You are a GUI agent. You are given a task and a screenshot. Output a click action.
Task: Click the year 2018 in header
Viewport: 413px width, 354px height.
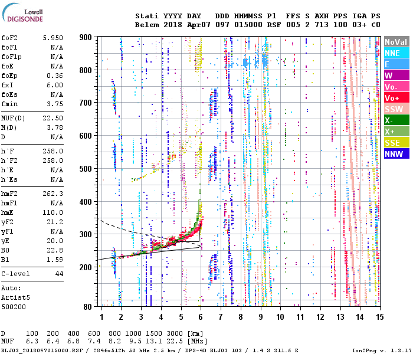pos(173,25)
